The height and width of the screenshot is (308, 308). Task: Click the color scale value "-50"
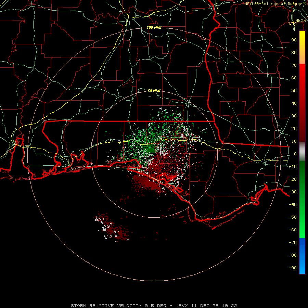[293, 217]
